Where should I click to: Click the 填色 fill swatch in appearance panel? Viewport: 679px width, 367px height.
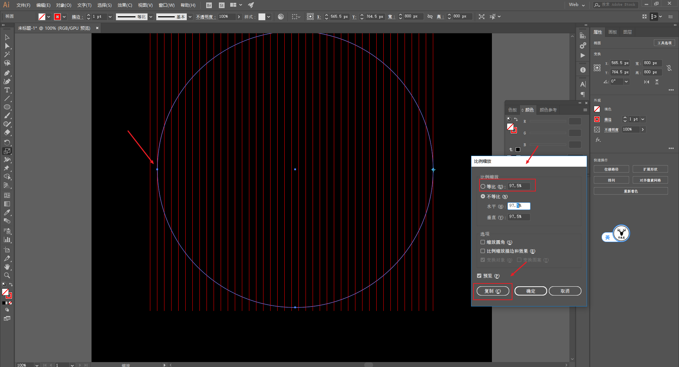click(x=597, y=109)
